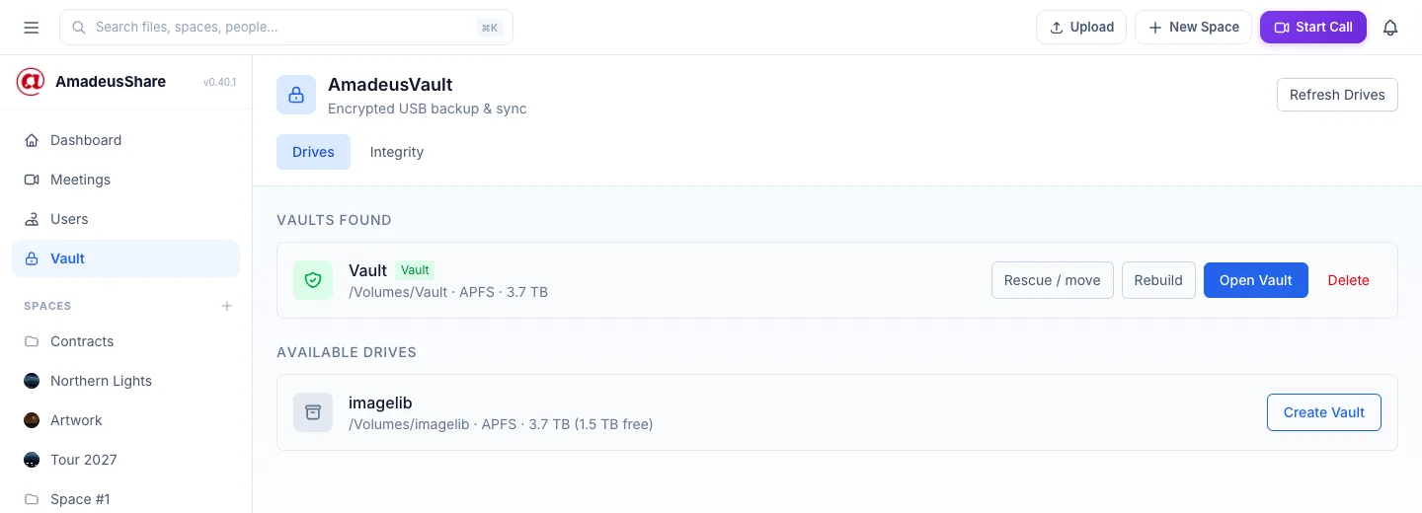1422x513 pixels.
Task: Click the imagelib path and capacity text
Action: [501, 424]
